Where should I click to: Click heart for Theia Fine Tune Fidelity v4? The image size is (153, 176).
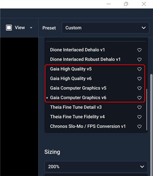139,117
